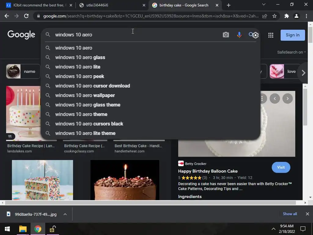This screenshot has height=235, width=313.
Task: Click Show all downloads
Action: [290, 214]
